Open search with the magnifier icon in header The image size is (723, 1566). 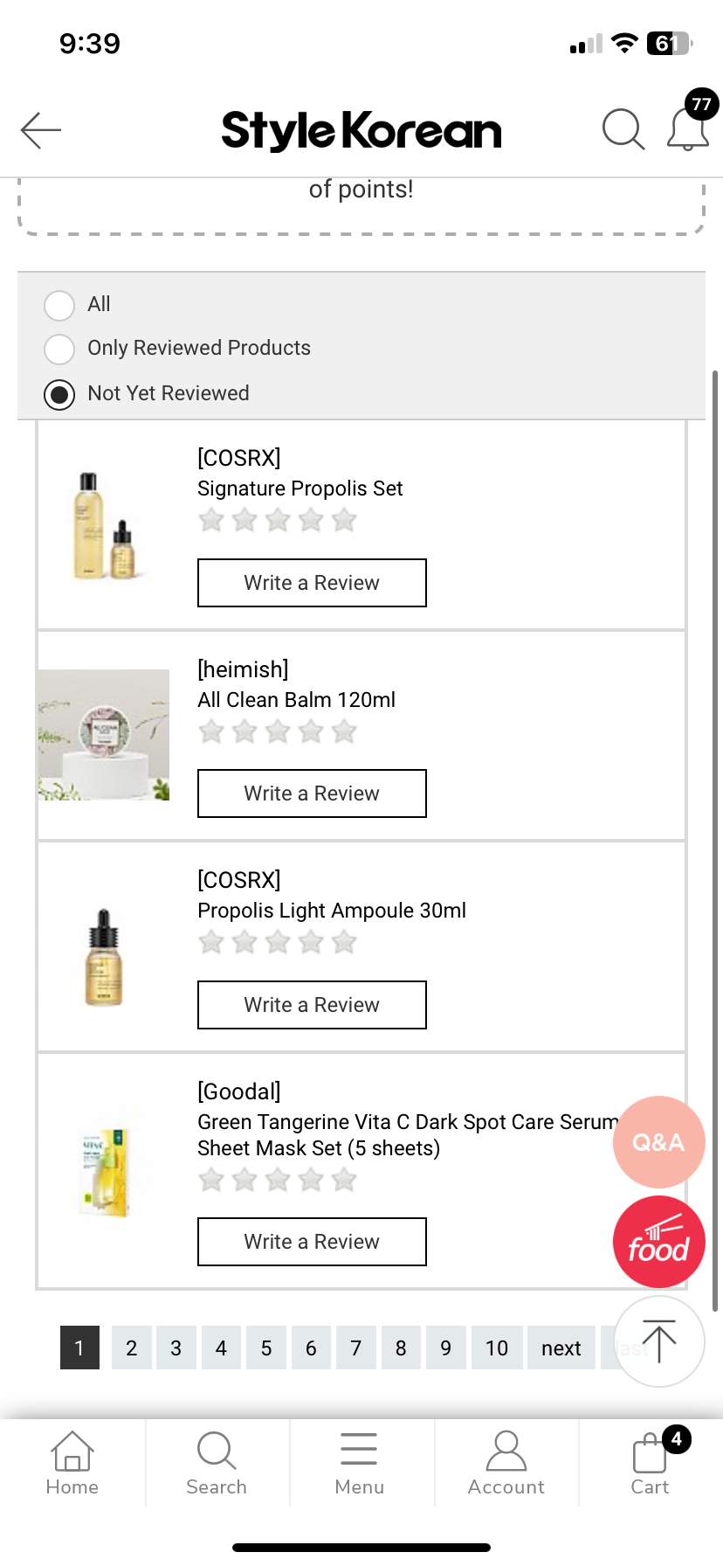tap(623, 130)
